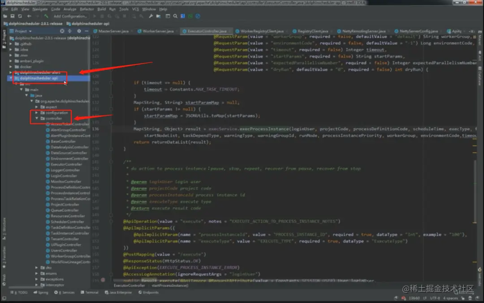484x303 pixels.
Task: Toggle the tool window bars button in the bottom-left corner
Action: 4,298
